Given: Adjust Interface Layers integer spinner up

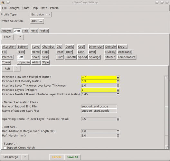Looking at the screenshot, I should click(x=118, y=89).
